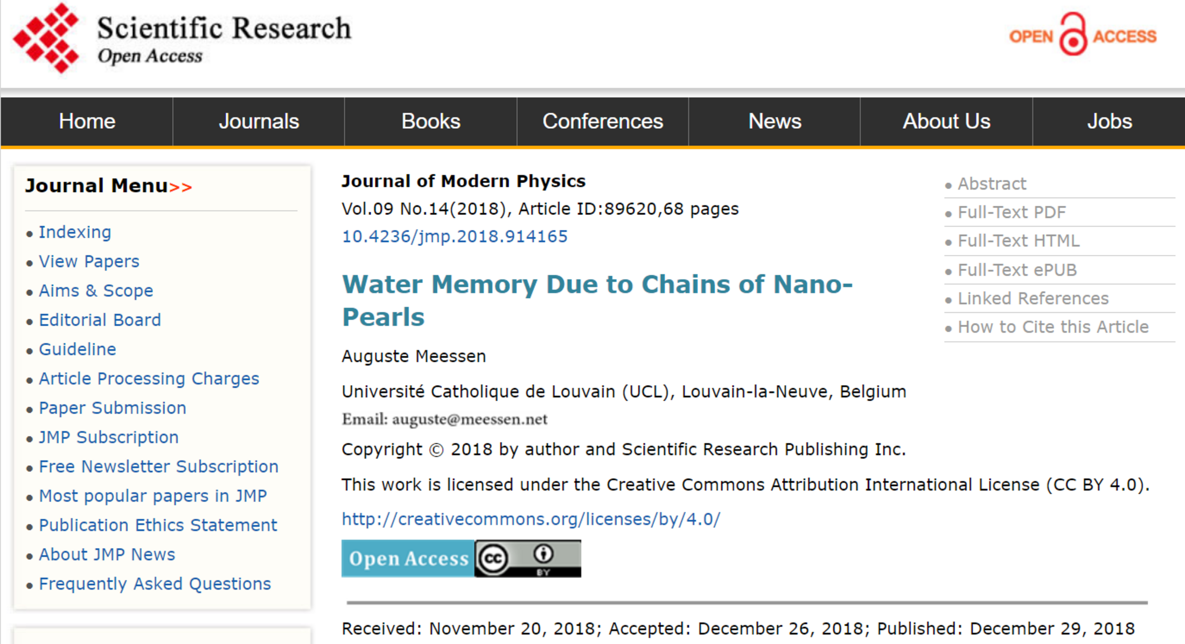Open the Journals navigation tab
Viewport: 1185px width, 644px height.
pyautogui.click(x=259, y=121)
